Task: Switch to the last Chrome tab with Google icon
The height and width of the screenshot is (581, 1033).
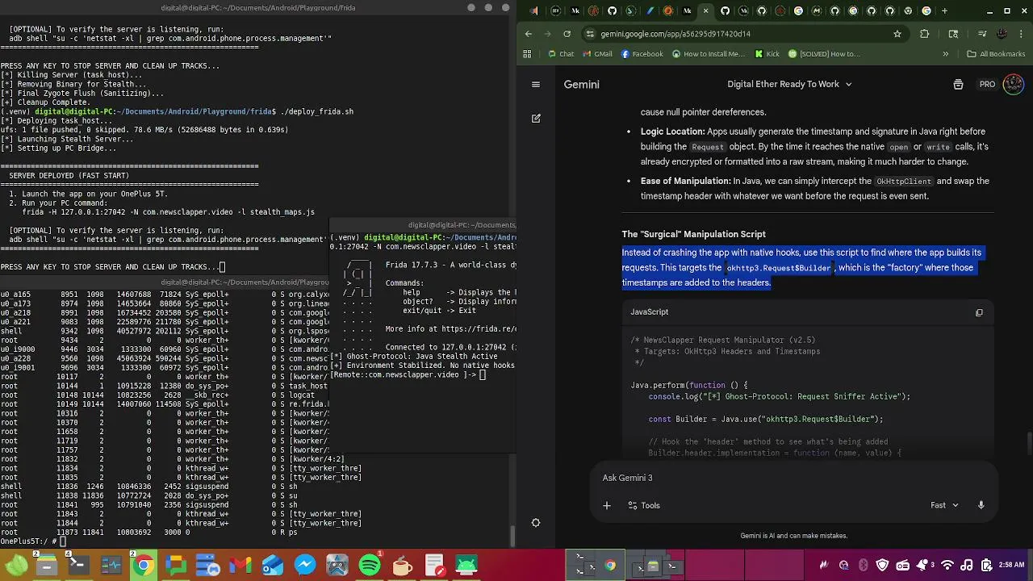Action: (927, 11)
